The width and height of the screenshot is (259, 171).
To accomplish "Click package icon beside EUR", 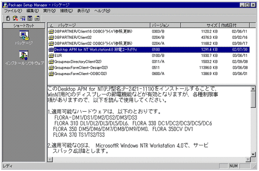I will click(x=51, y=56).
